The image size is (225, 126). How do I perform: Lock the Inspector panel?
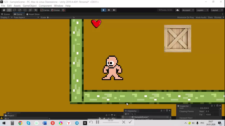(x=212, y=106)
